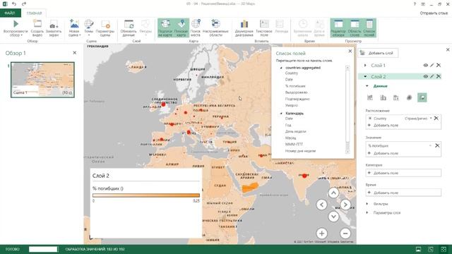
Task: Open the ФАЙЛ tab
Action: (10, 13)
